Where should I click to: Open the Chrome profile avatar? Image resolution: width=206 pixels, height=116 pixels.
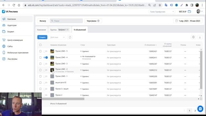tap(197, 5)
